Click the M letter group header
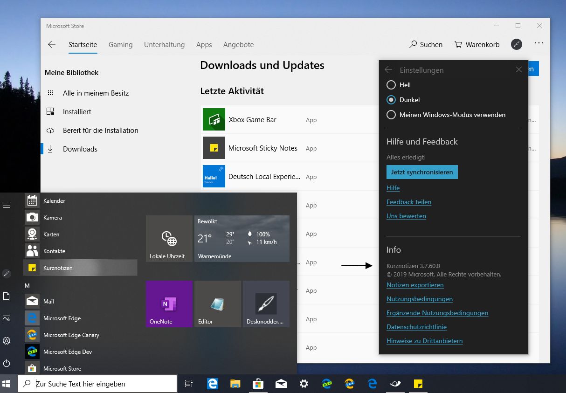The image size is (566, 393). click(27, 285)
